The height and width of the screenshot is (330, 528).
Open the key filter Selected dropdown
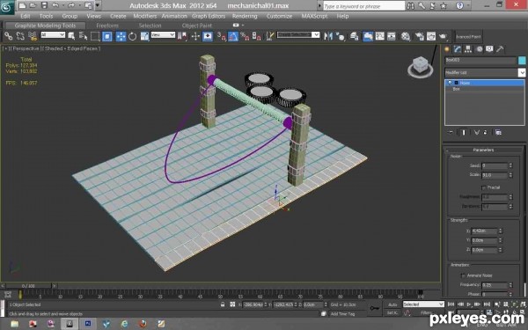(x=423, y=304)
